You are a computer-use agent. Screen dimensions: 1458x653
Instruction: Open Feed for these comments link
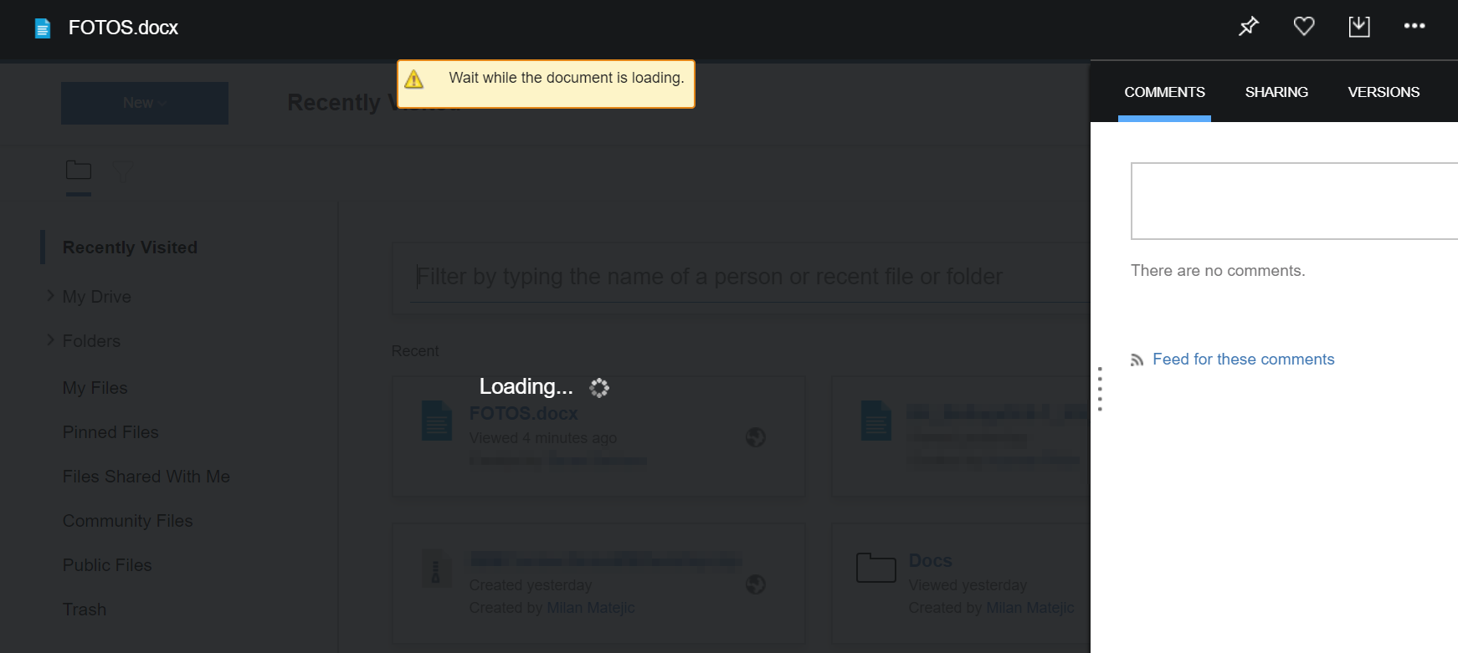coord(1243,360)
